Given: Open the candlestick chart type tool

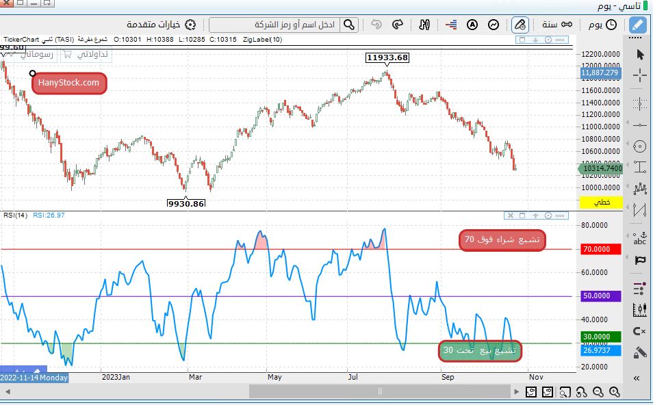Looking at the screenshot, I should point(639,309).
